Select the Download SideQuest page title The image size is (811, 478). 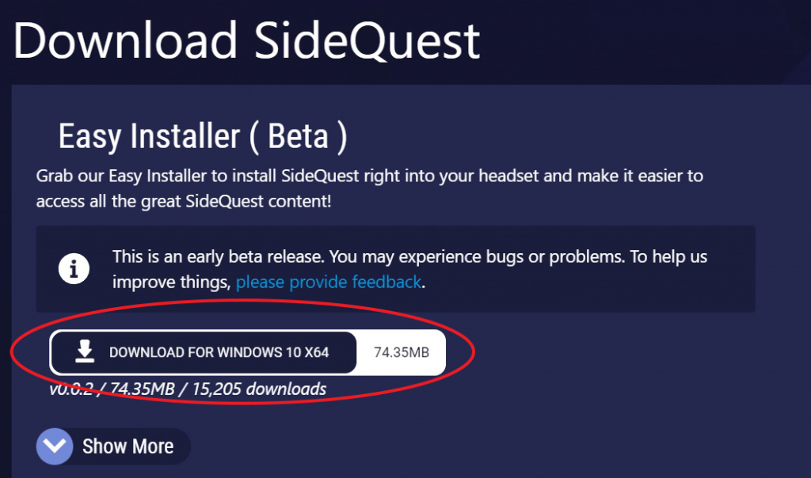point(246,40)
